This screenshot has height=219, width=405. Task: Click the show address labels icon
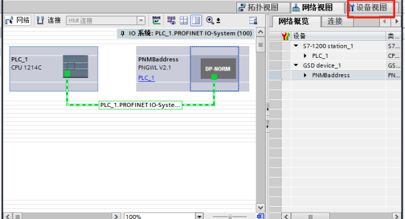coord(171,20)
